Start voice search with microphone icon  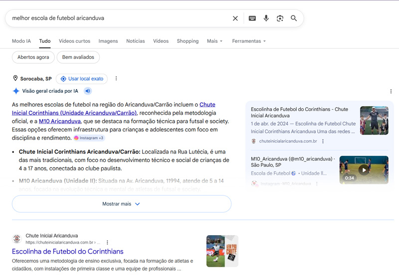coord(266,18)
